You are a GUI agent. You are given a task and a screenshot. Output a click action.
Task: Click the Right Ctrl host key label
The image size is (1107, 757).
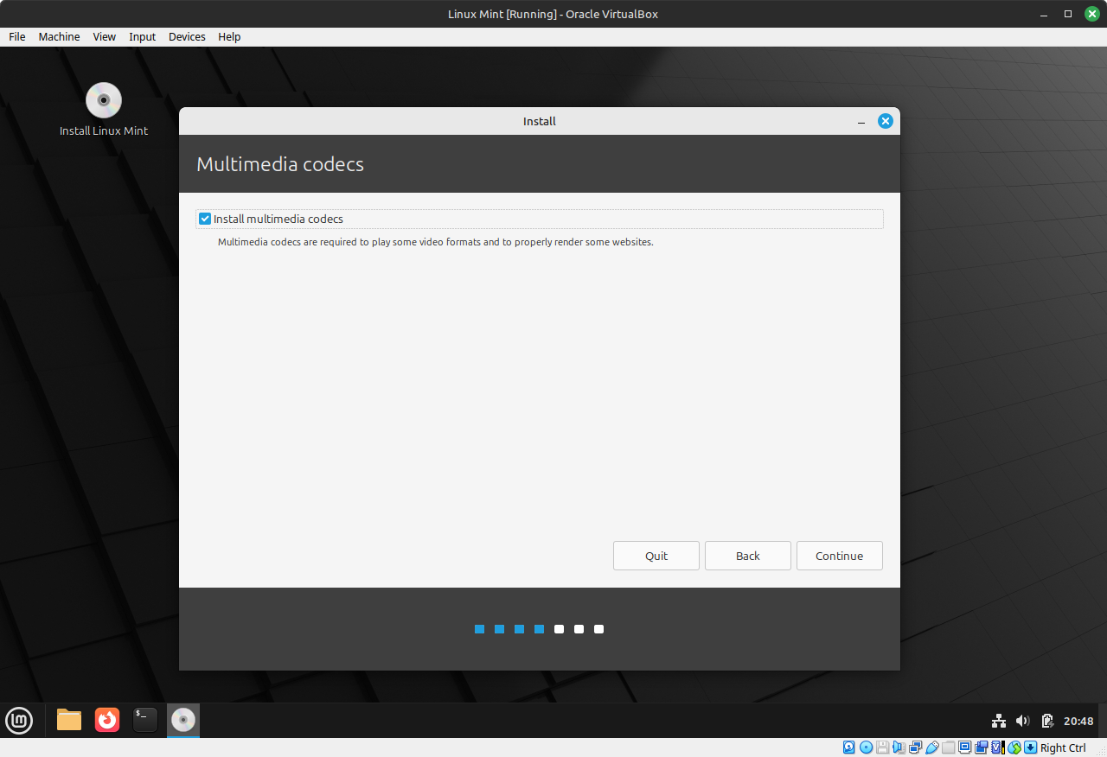point(1063,747)
